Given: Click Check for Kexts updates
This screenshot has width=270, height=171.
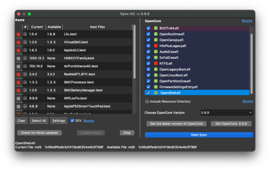Looking at the screenshot, I should point(39,133).
